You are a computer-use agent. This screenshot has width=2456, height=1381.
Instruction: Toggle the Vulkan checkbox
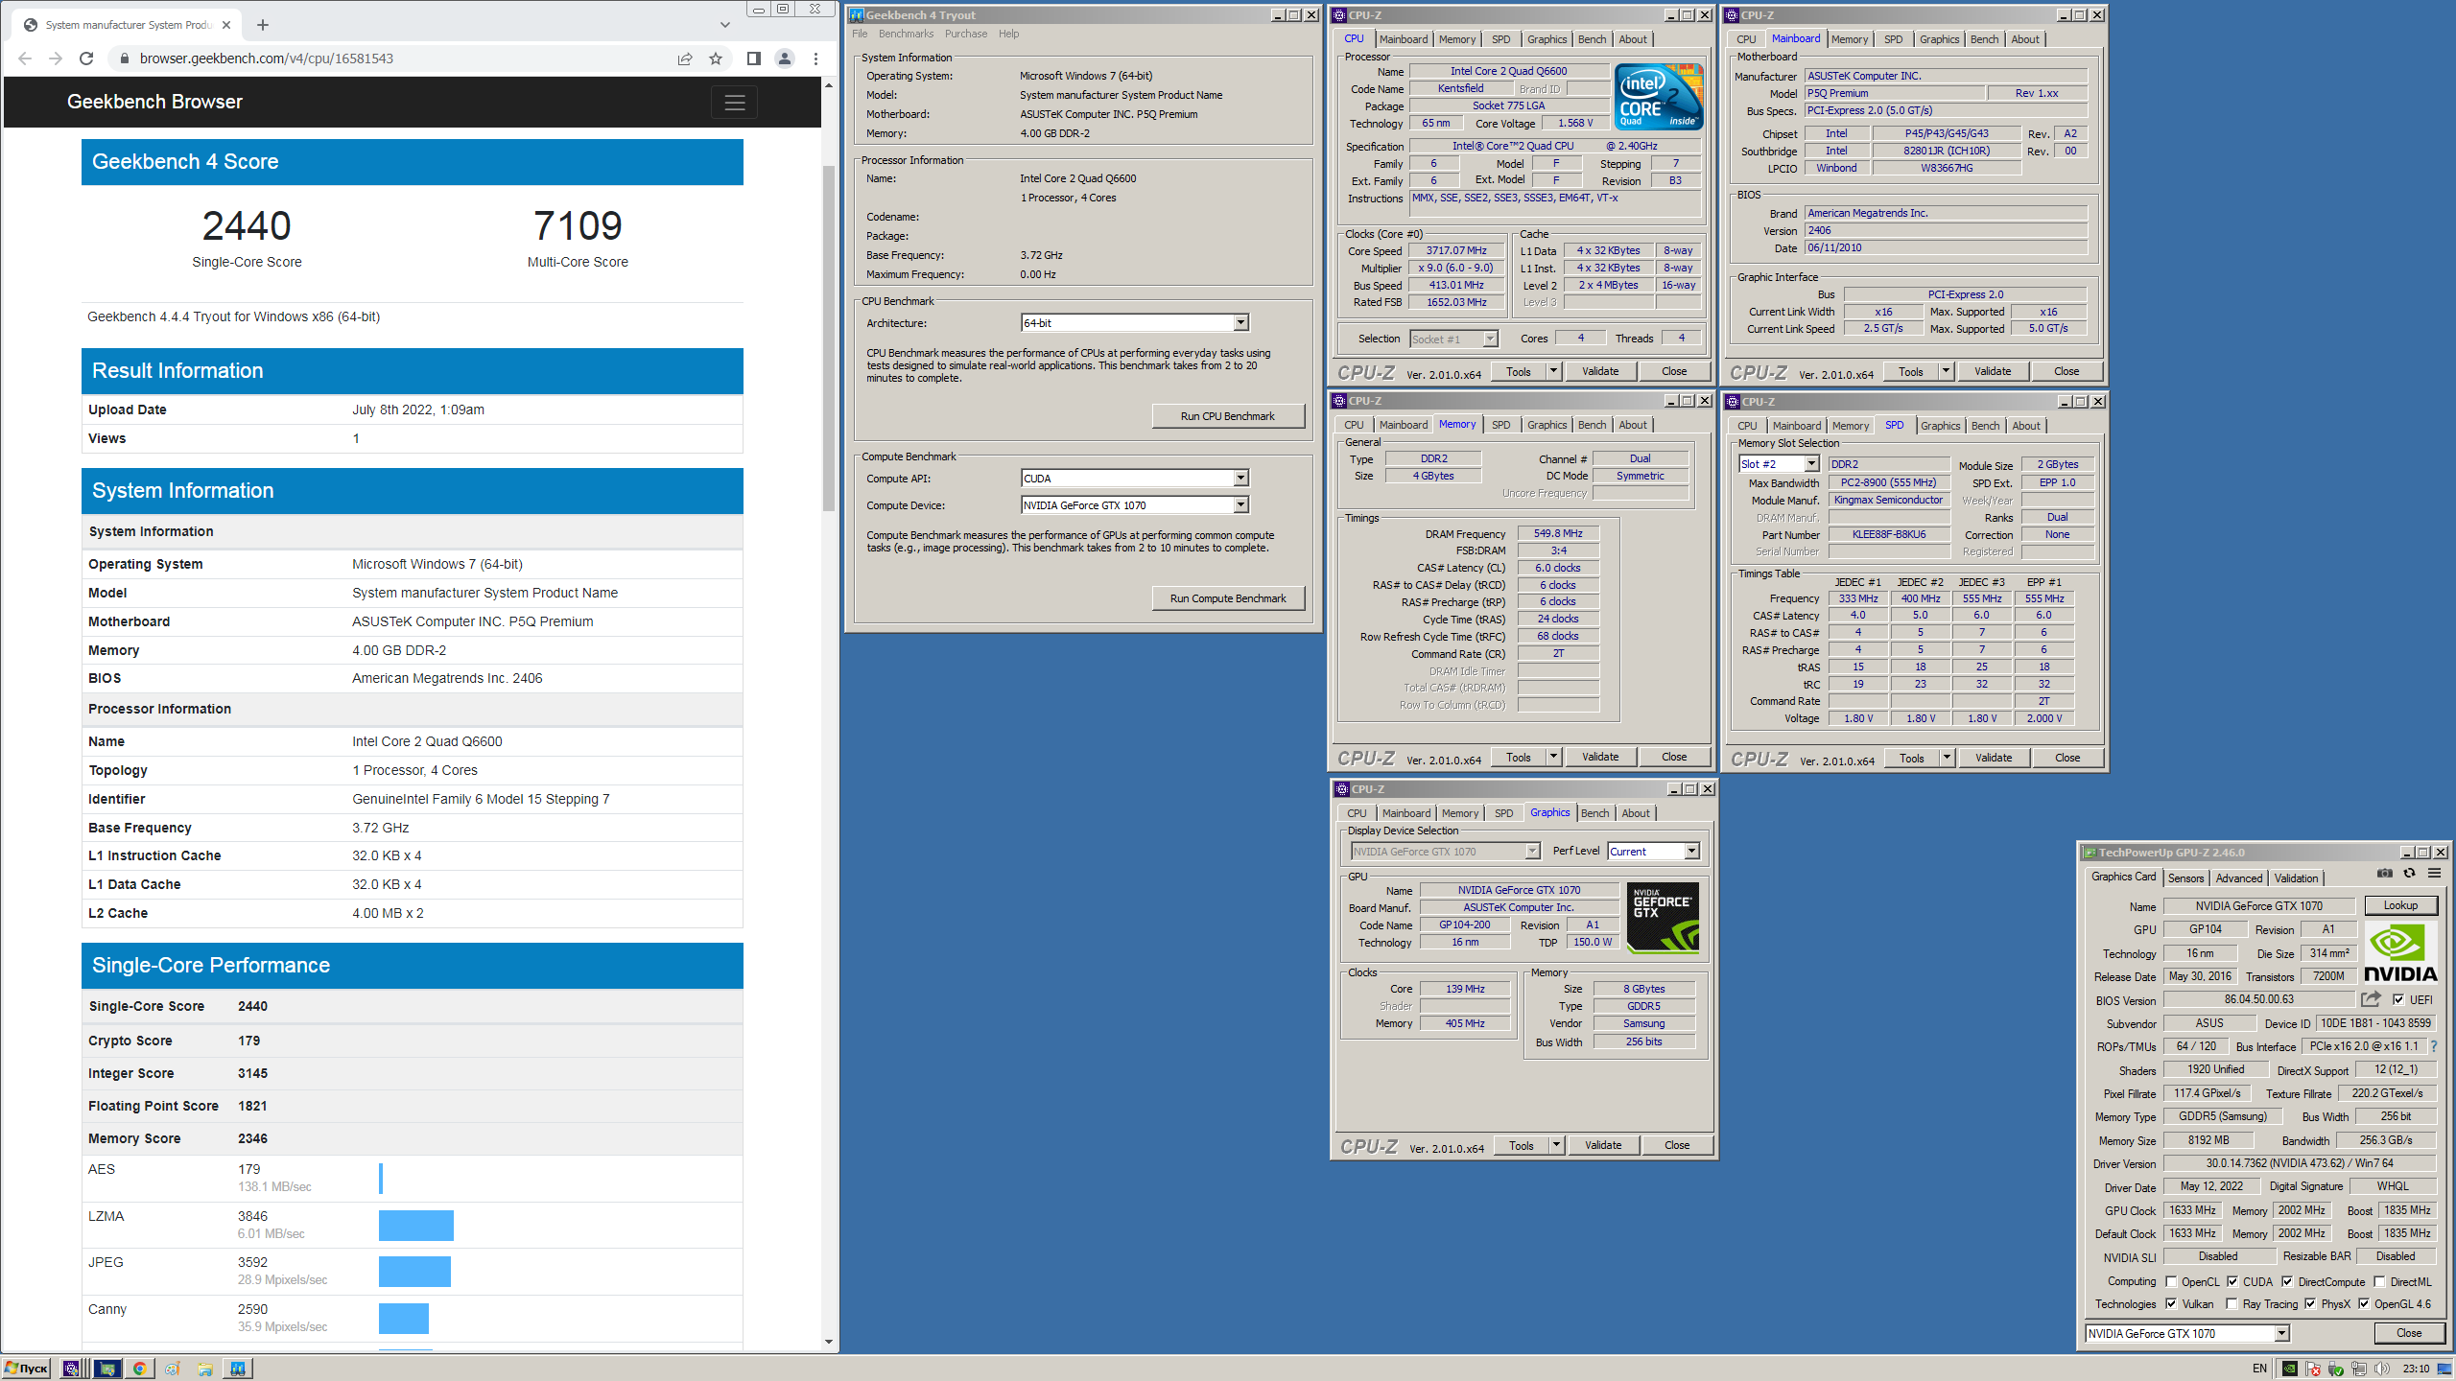2171,1303
